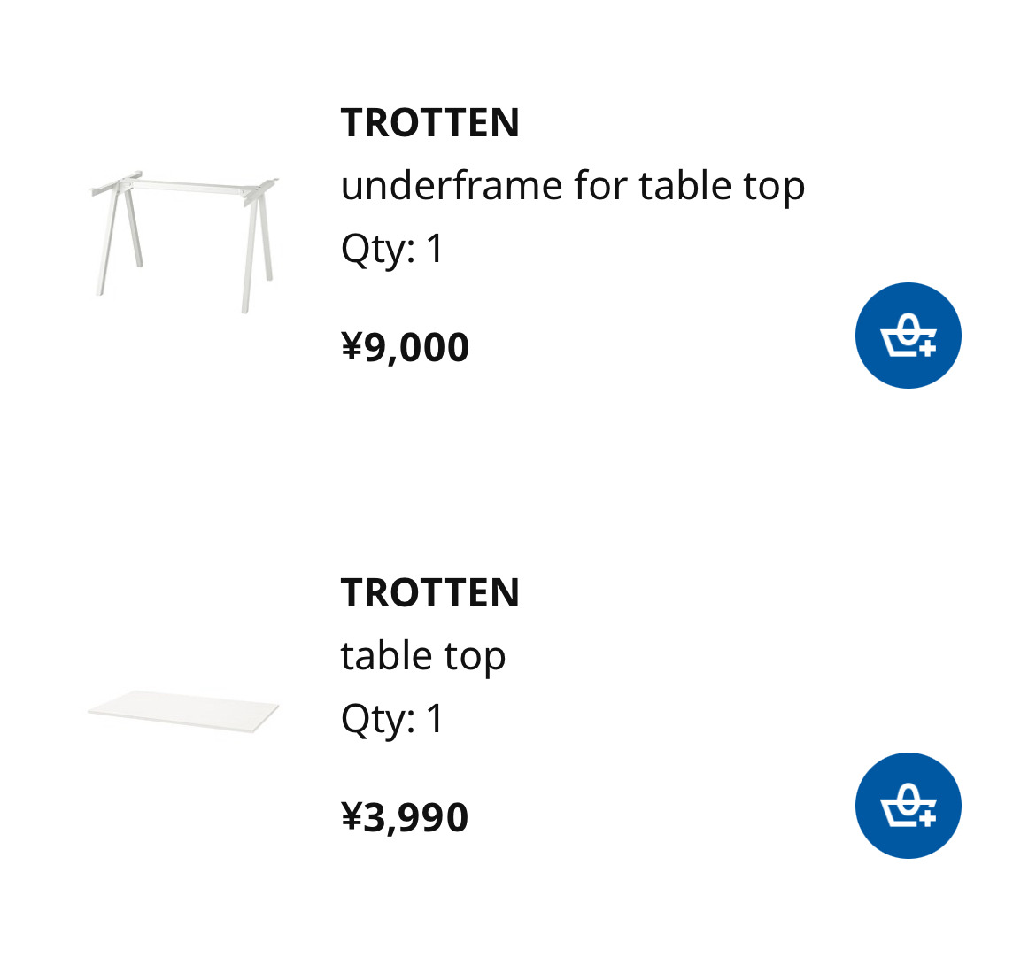Click the basket icon beside ¥9,000
Image resolution: width=1036 pixels, height=958 pixels.
(x=908, y=336)
